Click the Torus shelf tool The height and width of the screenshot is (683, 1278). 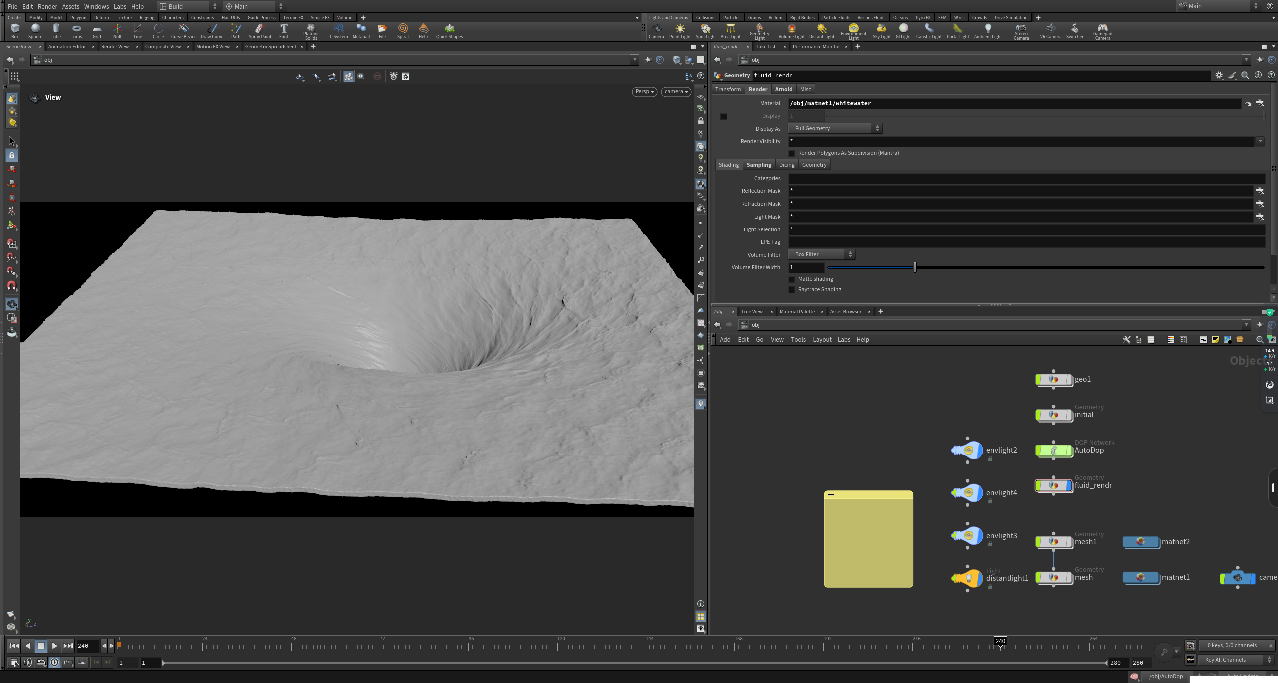[x=76, y=31]
